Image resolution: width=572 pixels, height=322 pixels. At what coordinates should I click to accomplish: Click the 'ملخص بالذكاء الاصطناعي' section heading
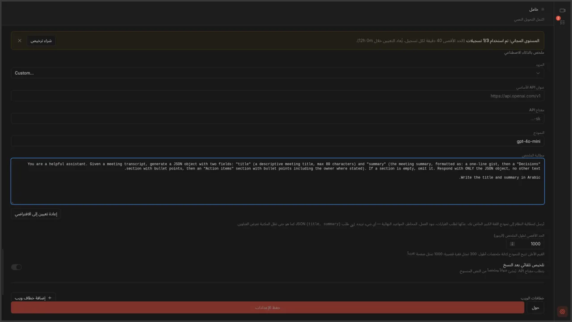[524, 53]
